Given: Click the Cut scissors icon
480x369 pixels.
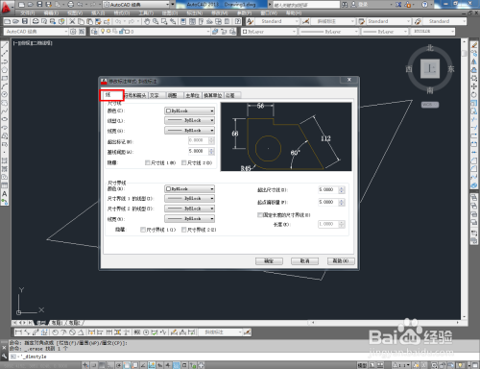Looking at the screenshot, I should point(72,21).
